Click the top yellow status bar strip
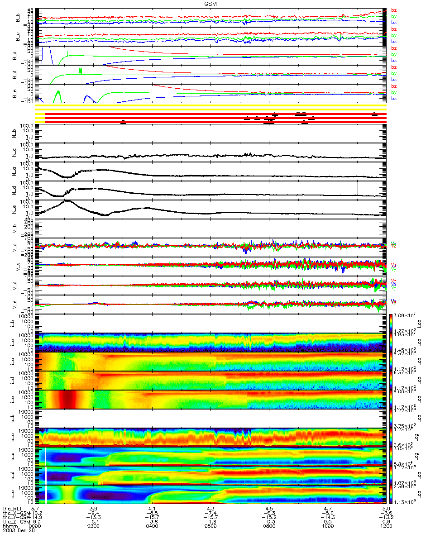Viewport: 421px width, 543px height. (210, 106)
